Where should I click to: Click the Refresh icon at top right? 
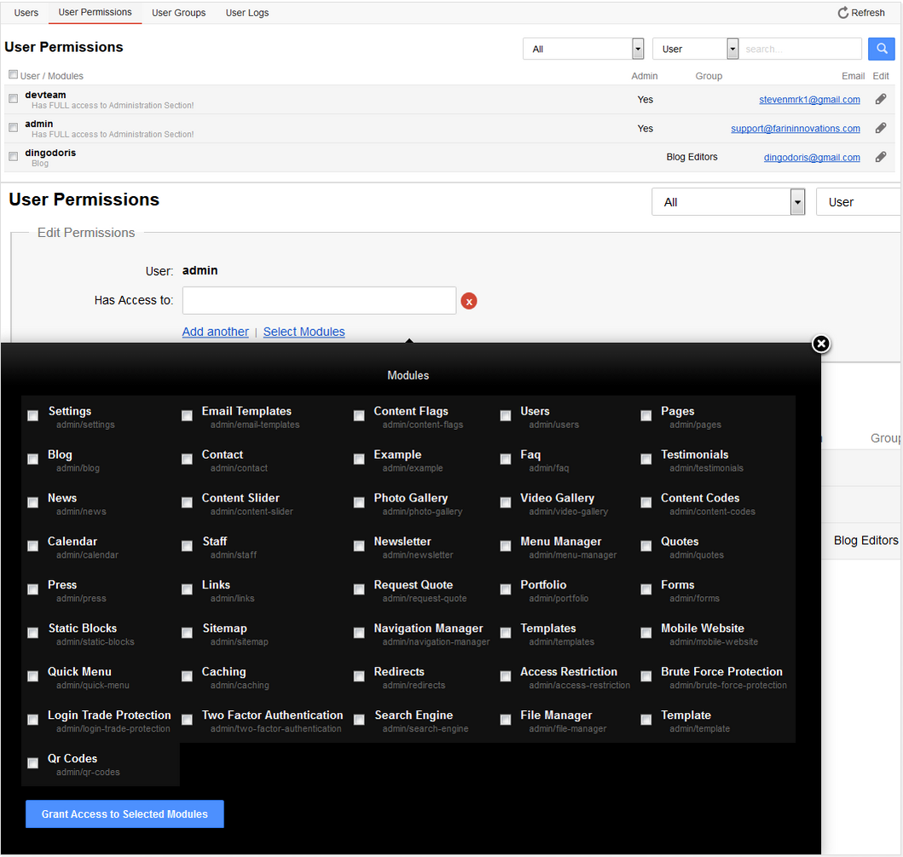pyautogui.click(x=843, y=13)
